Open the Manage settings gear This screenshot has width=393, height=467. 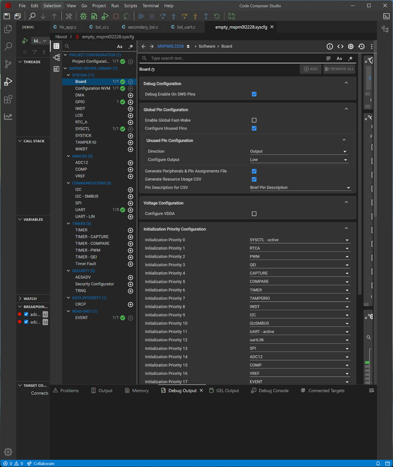[8, 452]
